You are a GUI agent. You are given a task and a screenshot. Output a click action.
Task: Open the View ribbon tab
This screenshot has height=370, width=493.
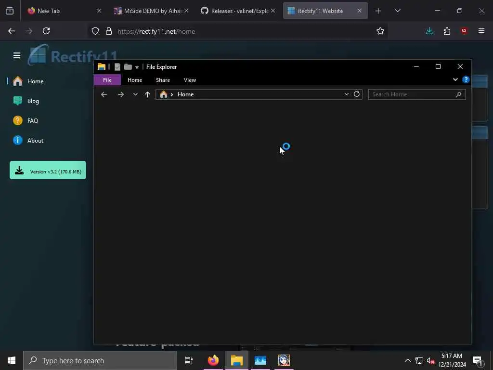[x=190, y=80]
